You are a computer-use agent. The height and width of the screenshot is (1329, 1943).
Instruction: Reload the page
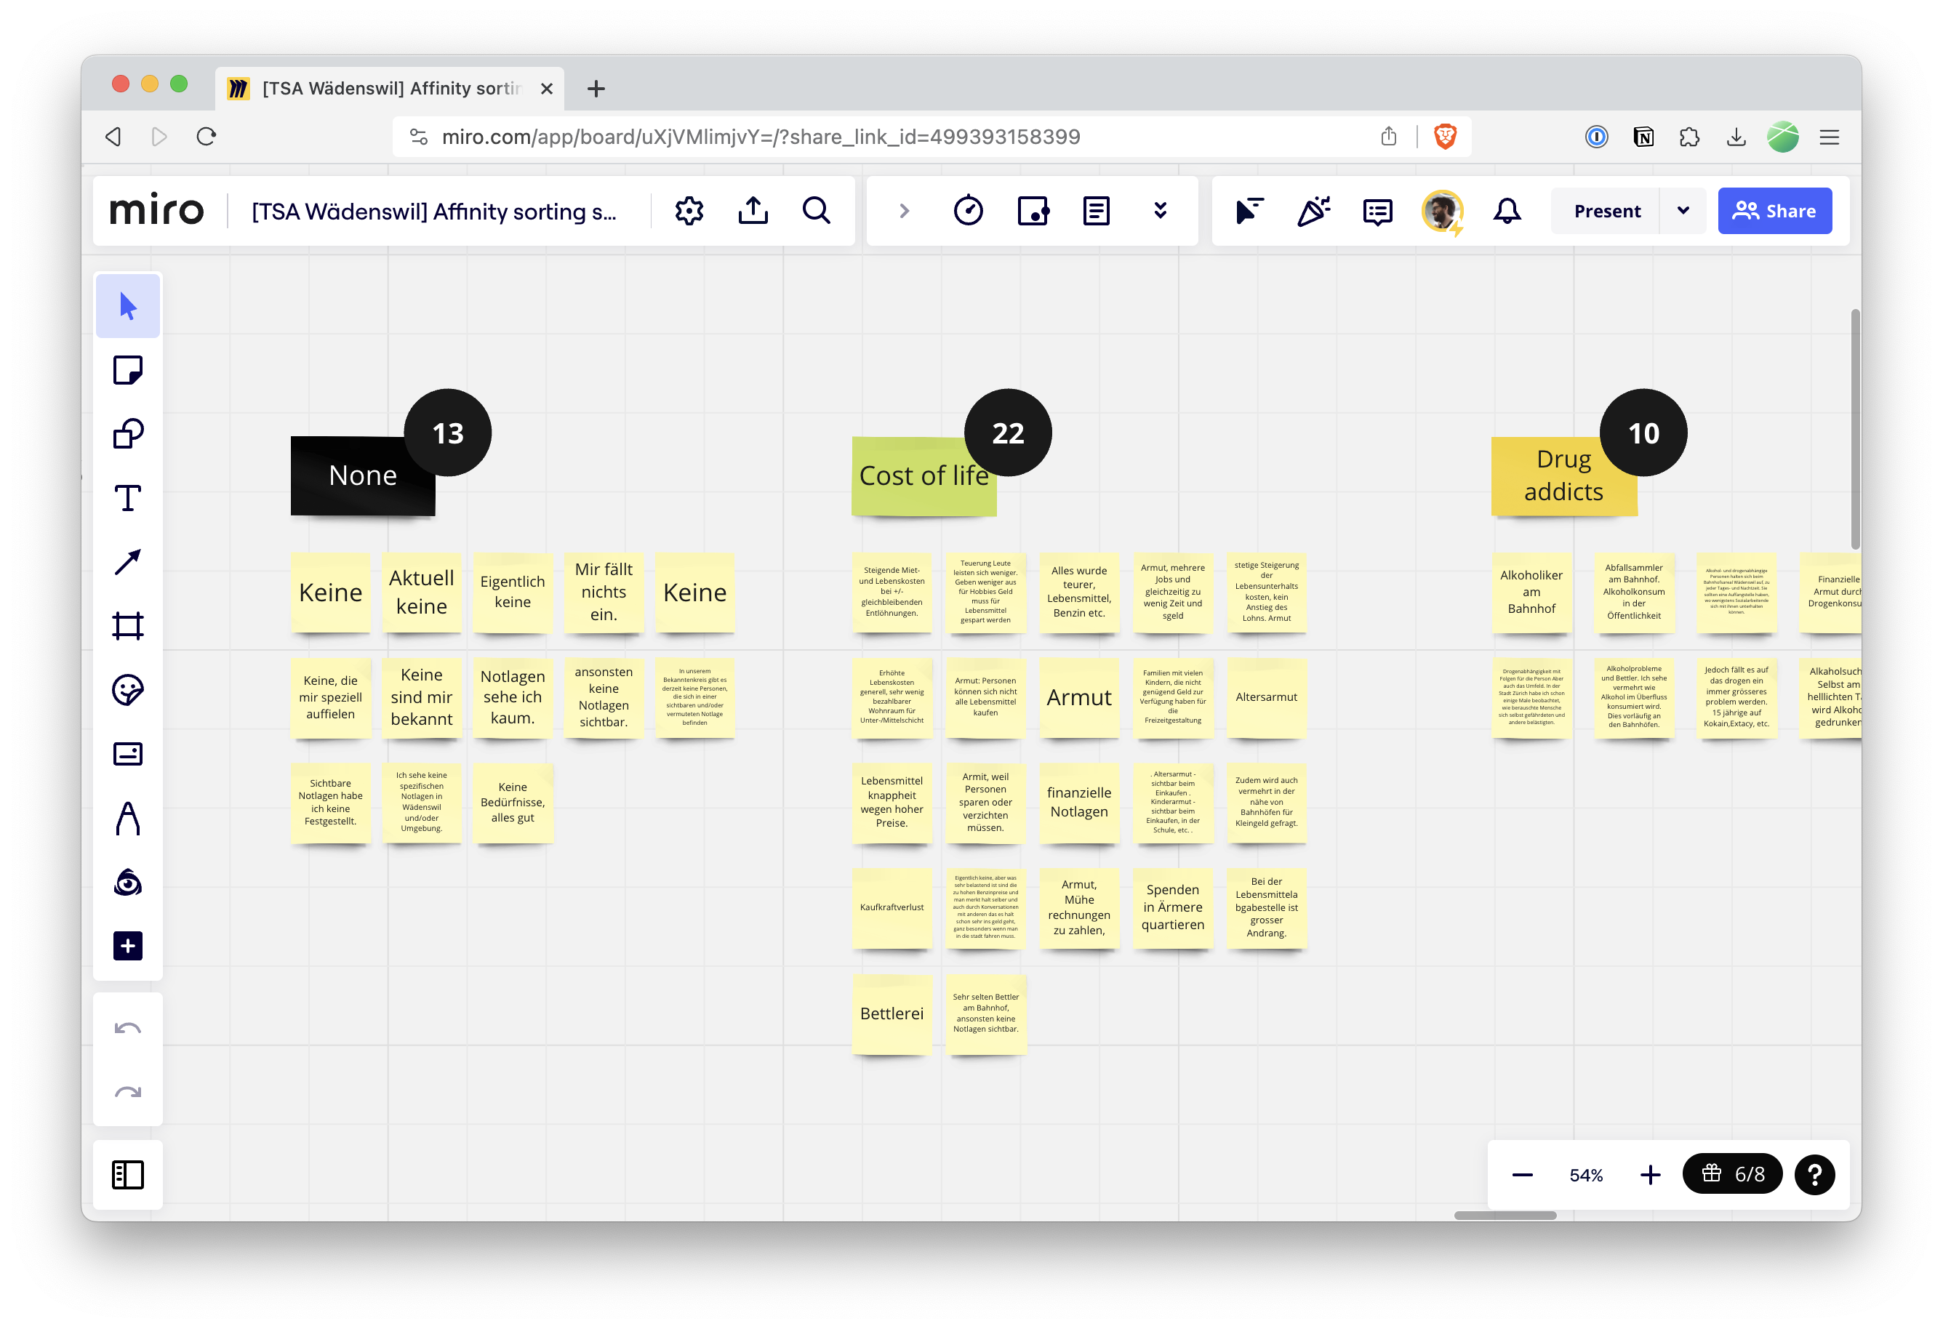(206, 136)
